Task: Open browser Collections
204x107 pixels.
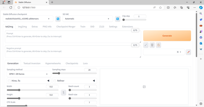Action: pos(182,8)
